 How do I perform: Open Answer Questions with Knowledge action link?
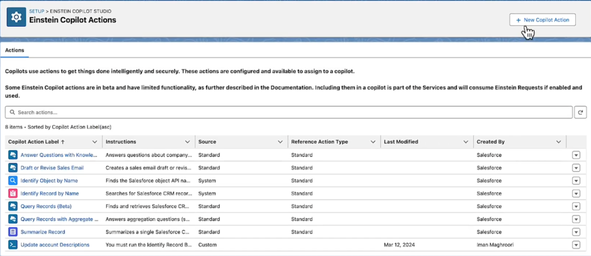tap(59, 155)
